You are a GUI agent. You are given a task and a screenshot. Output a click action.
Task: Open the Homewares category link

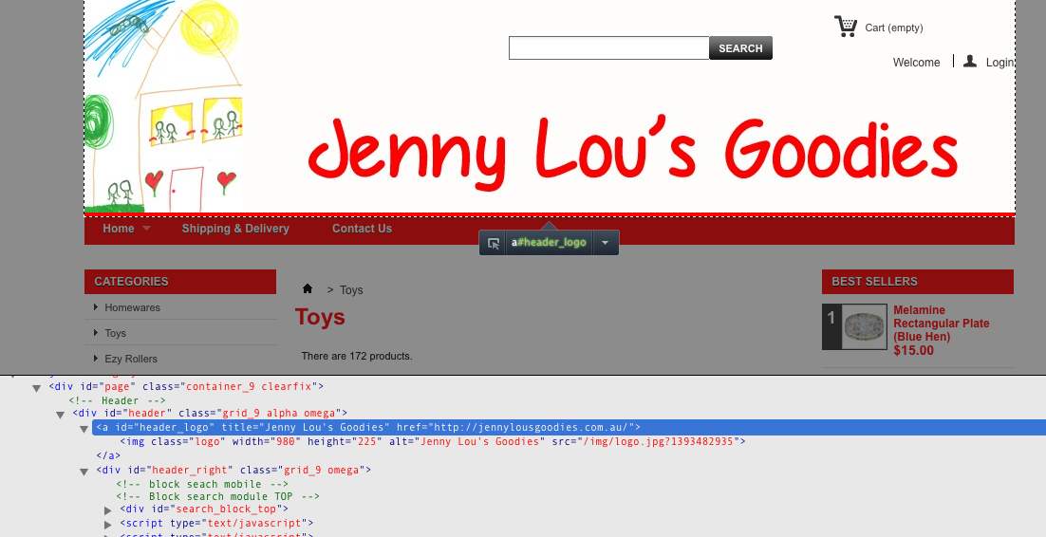pos(132,307)
